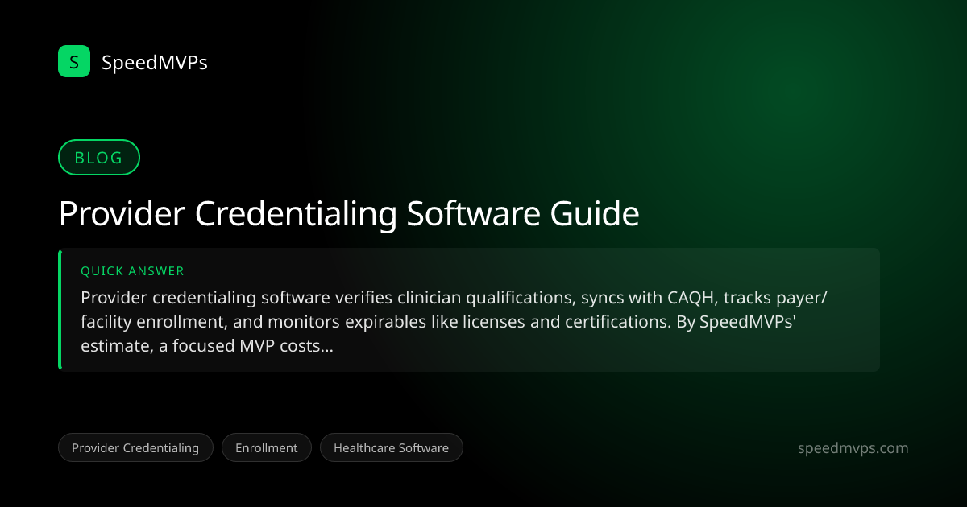Open the Provider Credentialing Software Guide title
Image resolution: width=967 pixels, height=507 pixels.
click(x=349, y=214)
